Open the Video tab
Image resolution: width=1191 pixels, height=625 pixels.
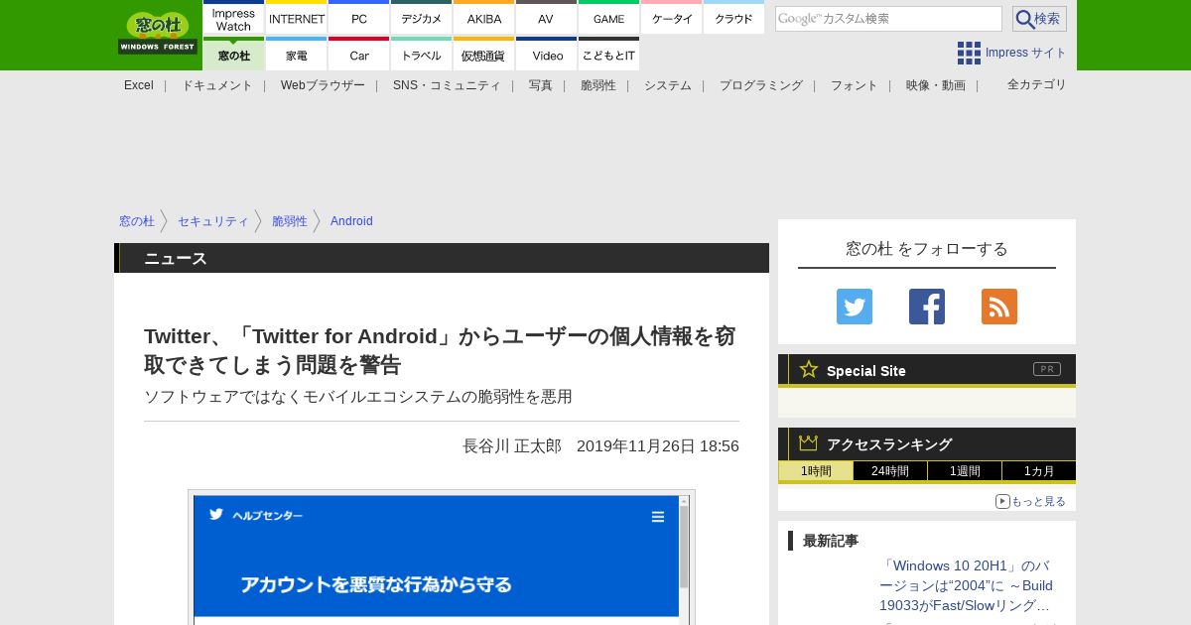(546, 55)
